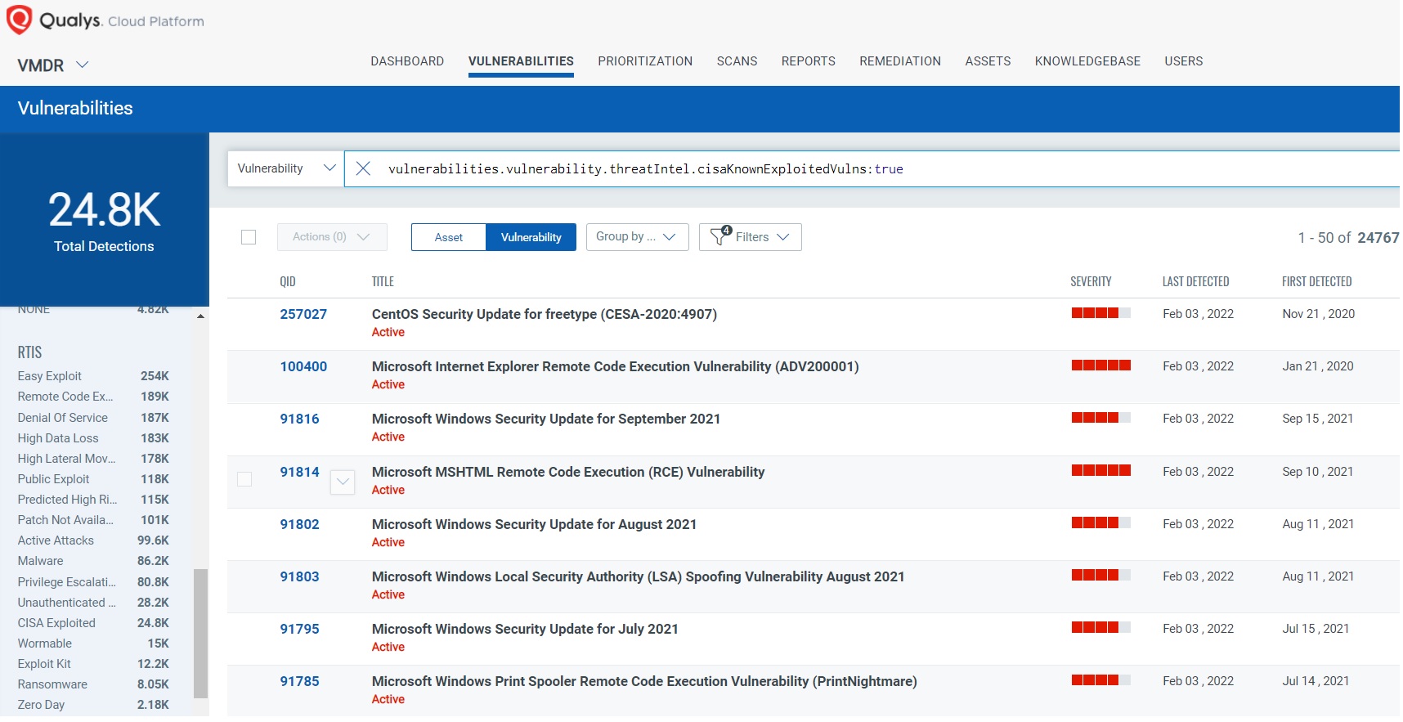Click the sidebar vertical scrollbar thumb

200,634
